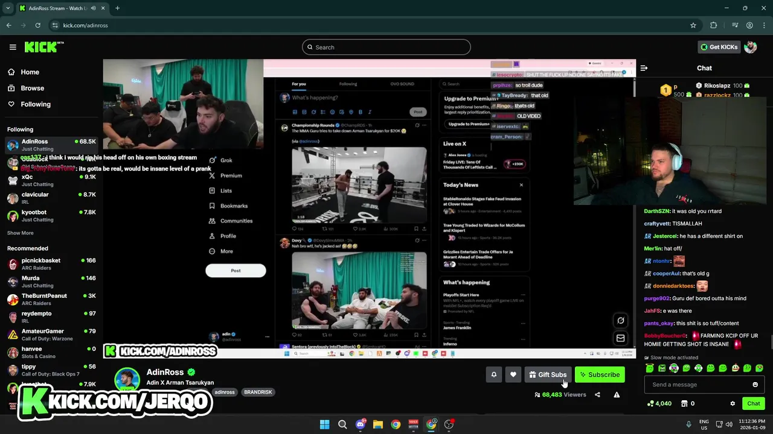Open reydempto recommended channel
This screenshot has height=434, width=773.
click(x=51, y=317)
